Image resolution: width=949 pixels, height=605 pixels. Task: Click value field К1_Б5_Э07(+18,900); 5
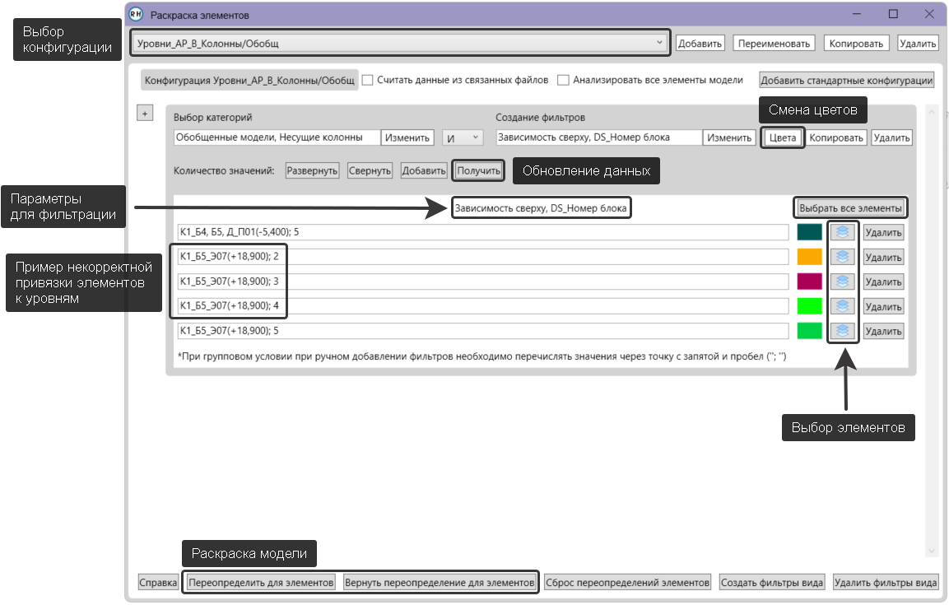click(x=483, y=331)
